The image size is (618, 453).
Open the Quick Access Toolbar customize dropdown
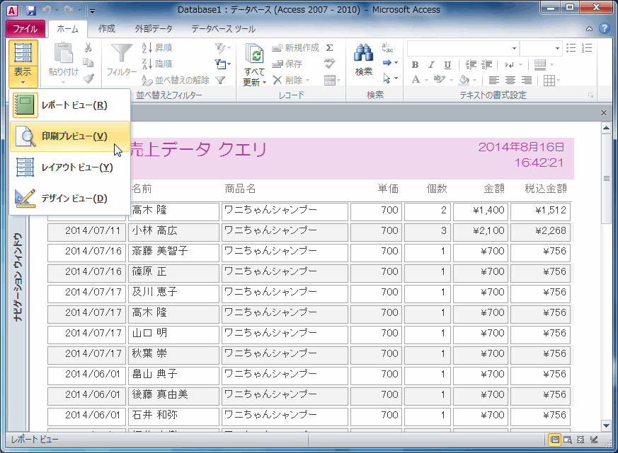point(92,11)
